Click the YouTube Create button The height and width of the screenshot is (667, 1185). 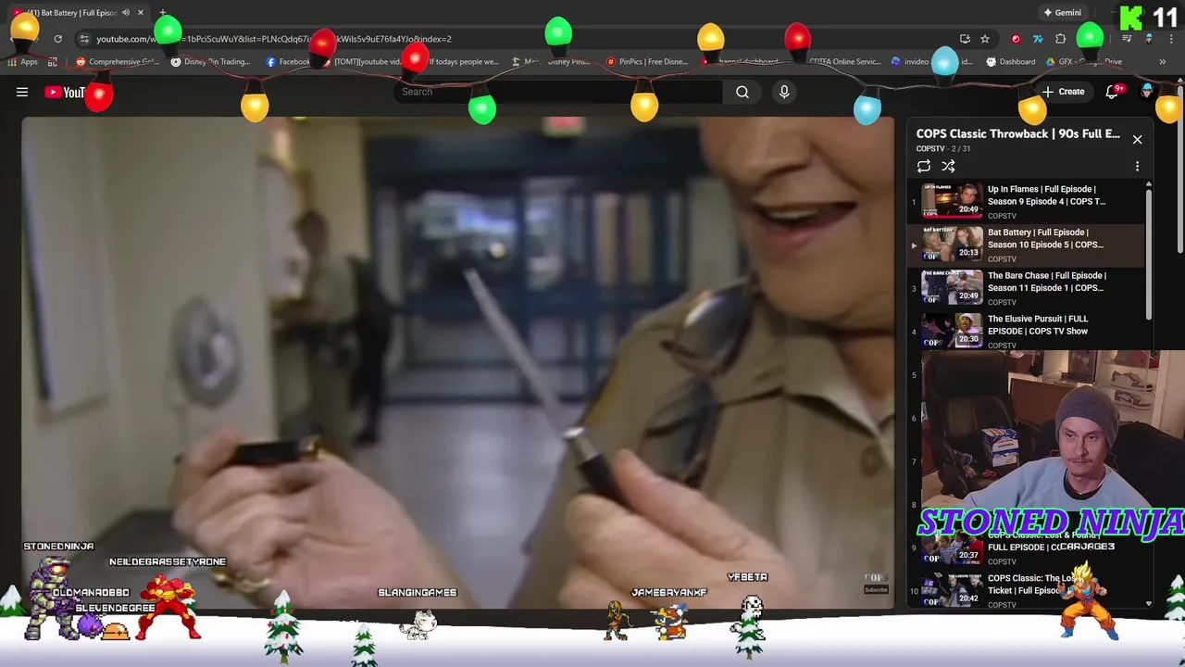[1063, 92]
